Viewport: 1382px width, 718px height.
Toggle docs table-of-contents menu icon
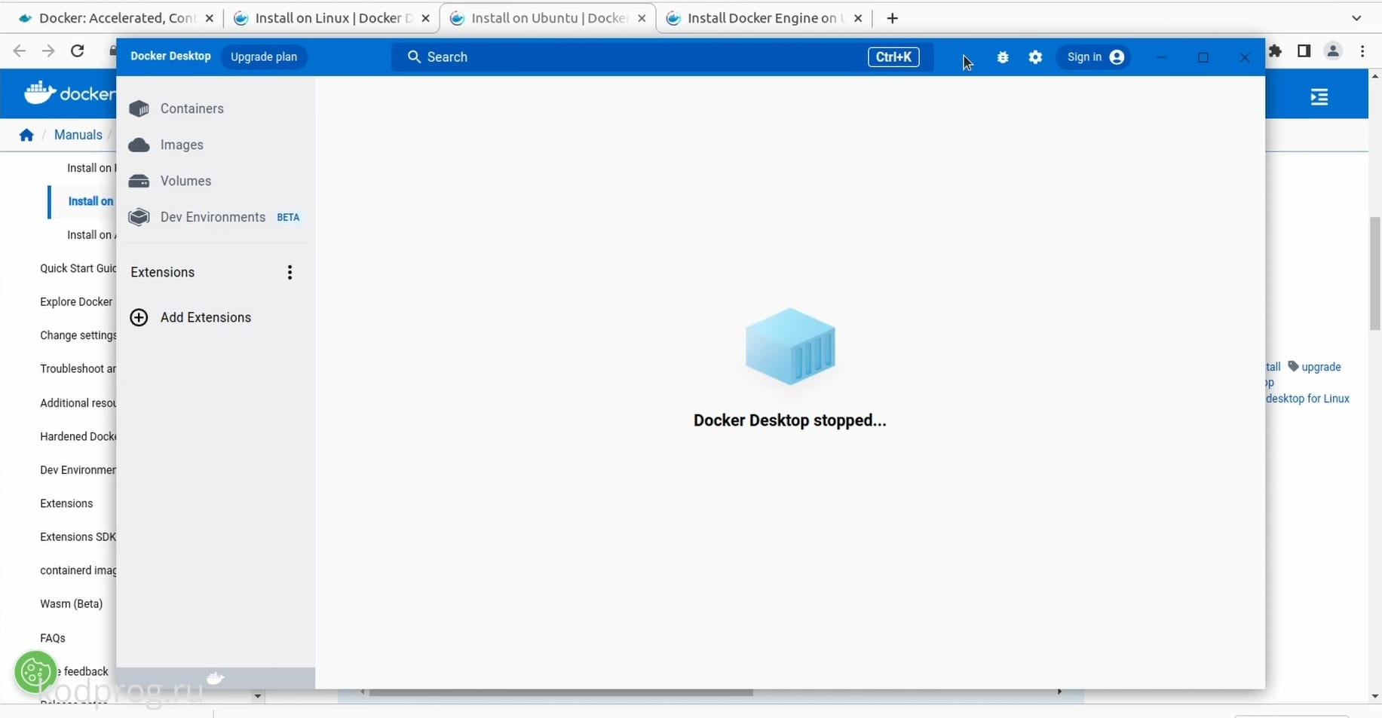pyautogui.click(x=1319, y=96)
